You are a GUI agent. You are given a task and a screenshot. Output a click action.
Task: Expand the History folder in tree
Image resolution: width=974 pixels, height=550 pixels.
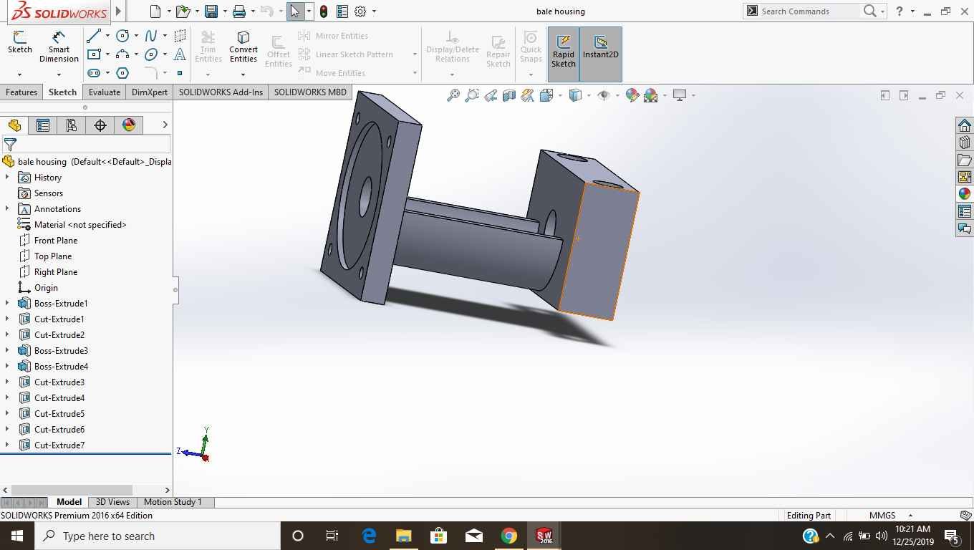[x=7, y=177]
